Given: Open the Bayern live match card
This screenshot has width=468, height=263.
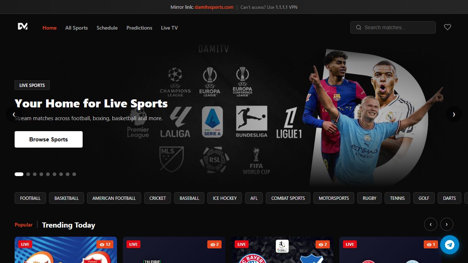Looking at the screenshot, I should tap(282, 250).
